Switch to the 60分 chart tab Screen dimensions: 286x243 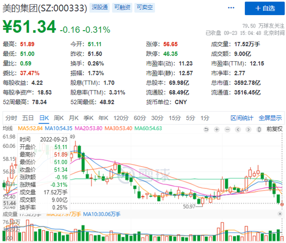coord(140,118)
